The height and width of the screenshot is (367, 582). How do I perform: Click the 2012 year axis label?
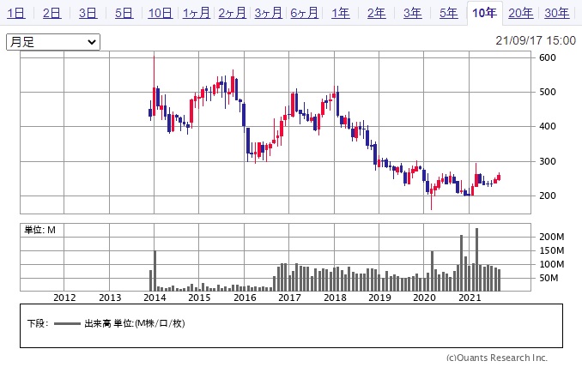(x=64, y=298)
